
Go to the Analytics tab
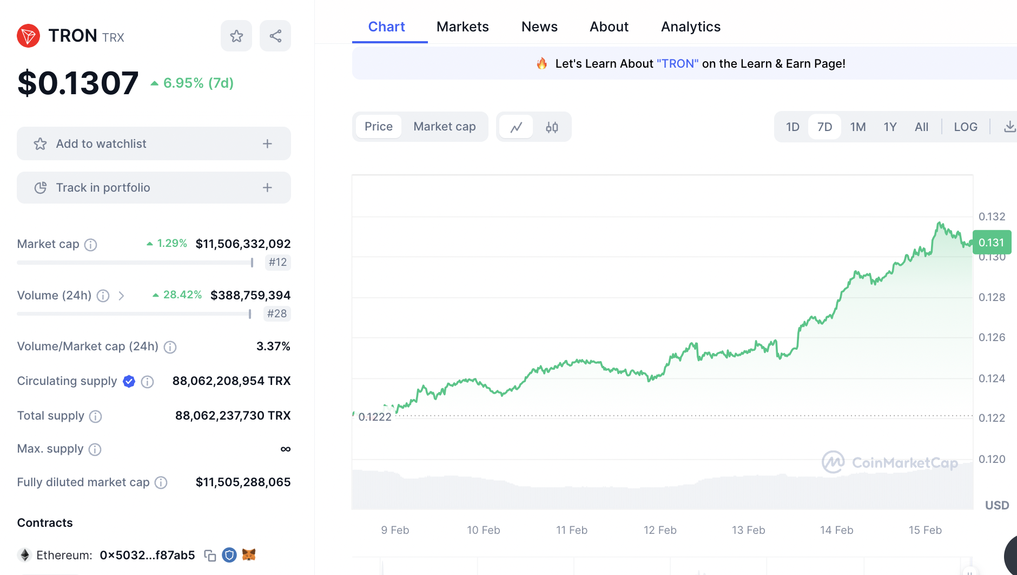[690, 27]
